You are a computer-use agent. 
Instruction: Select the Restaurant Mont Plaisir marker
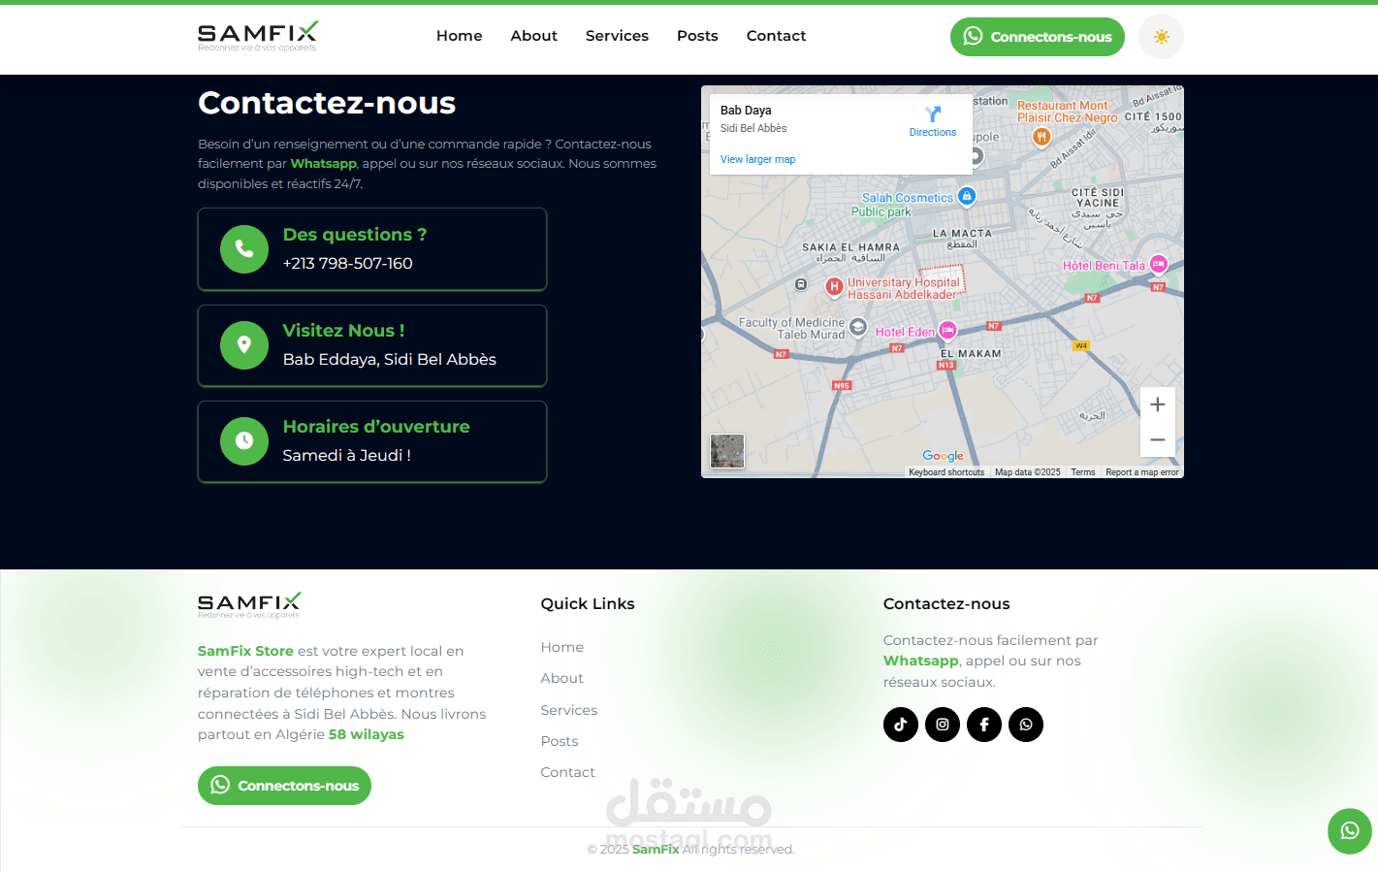pyautogui.click(x=1042, y=137)
